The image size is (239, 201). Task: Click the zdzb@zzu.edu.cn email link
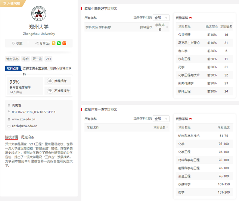25,126
